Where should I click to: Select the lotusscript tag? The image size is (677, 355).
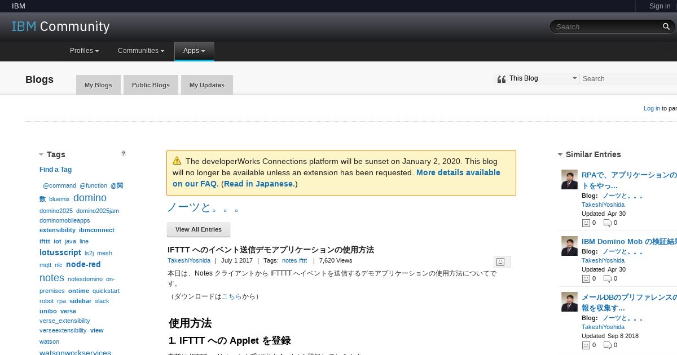[60, 252]
